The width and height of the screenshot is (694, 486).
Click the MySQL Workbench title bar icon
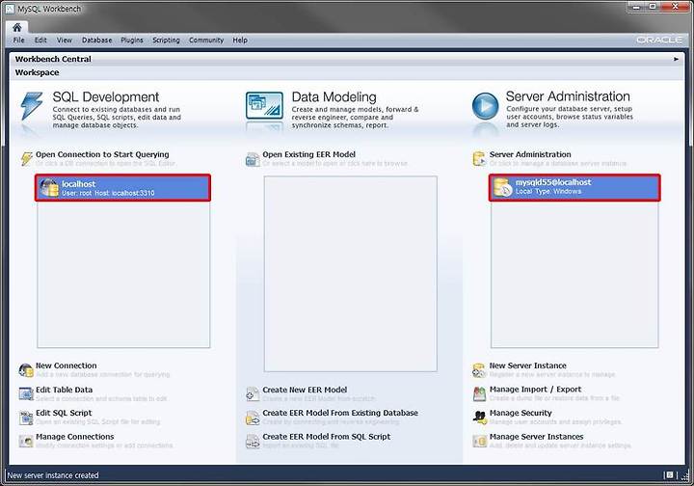click(10, 9)
